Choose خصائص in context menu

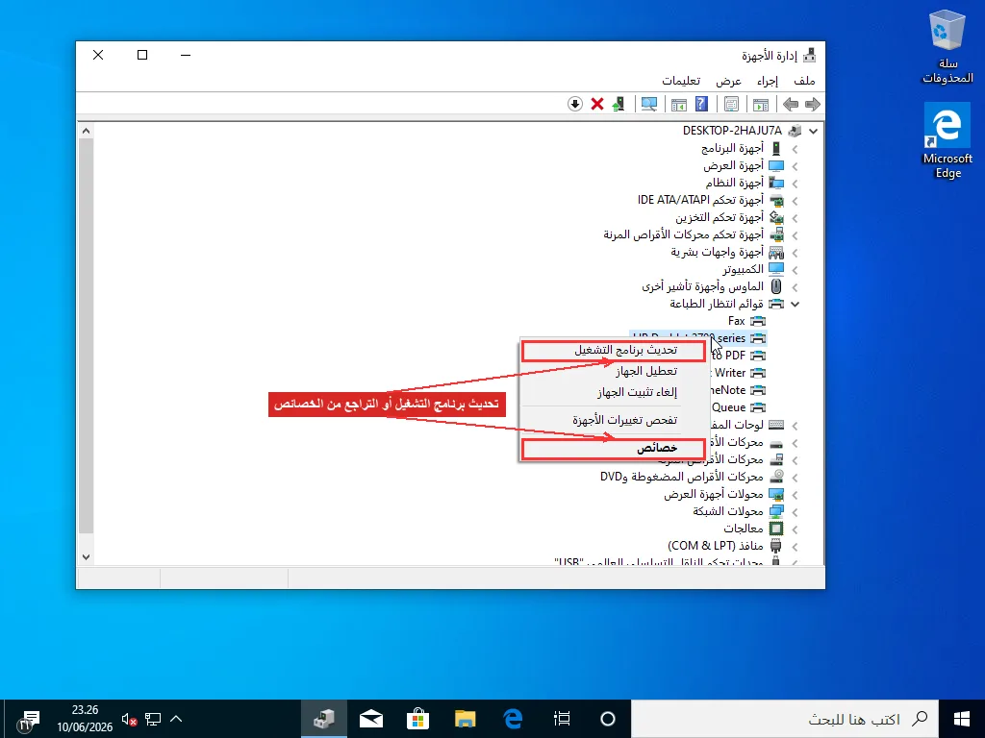613,448
